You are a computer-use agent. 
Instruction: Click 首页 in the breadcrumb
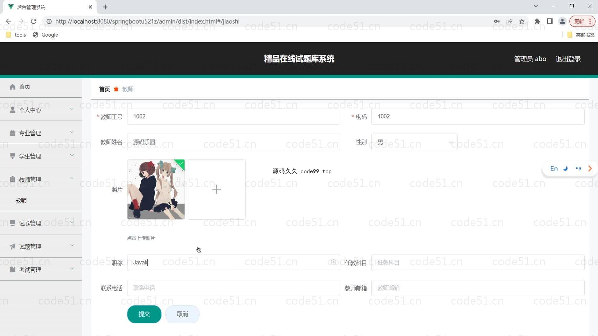click(x=104, y=89)
